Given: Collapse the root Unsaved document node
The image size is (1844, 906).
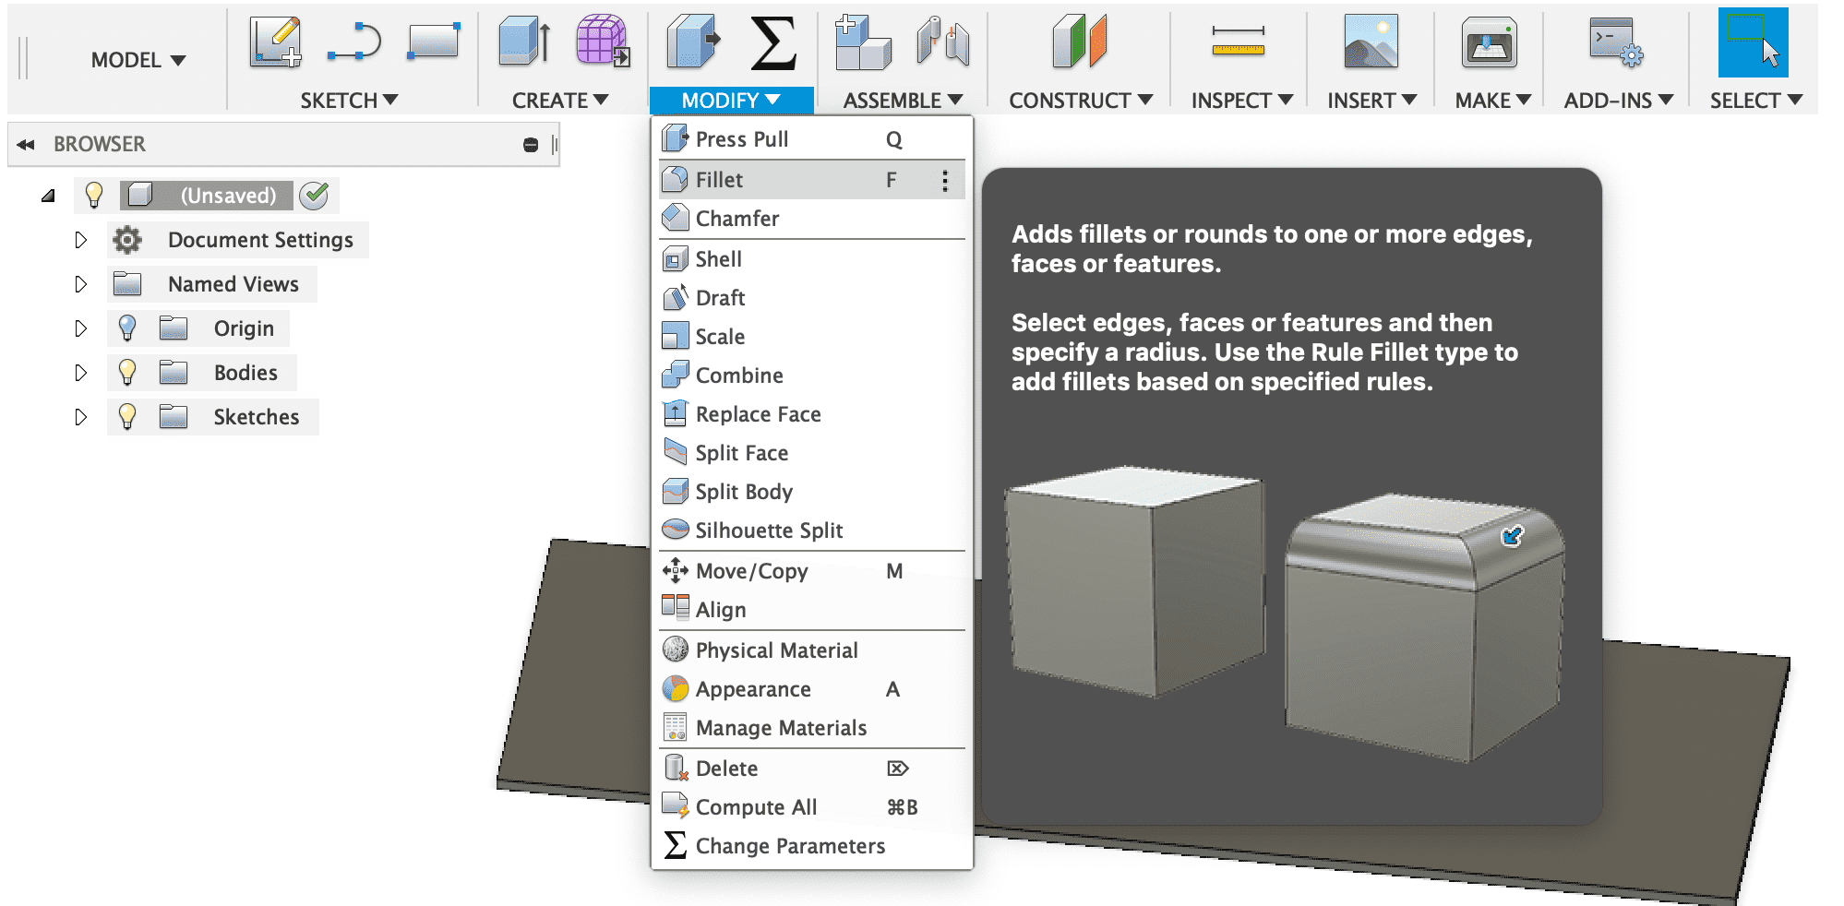Looking at the screenshot, I should [48, 196].
